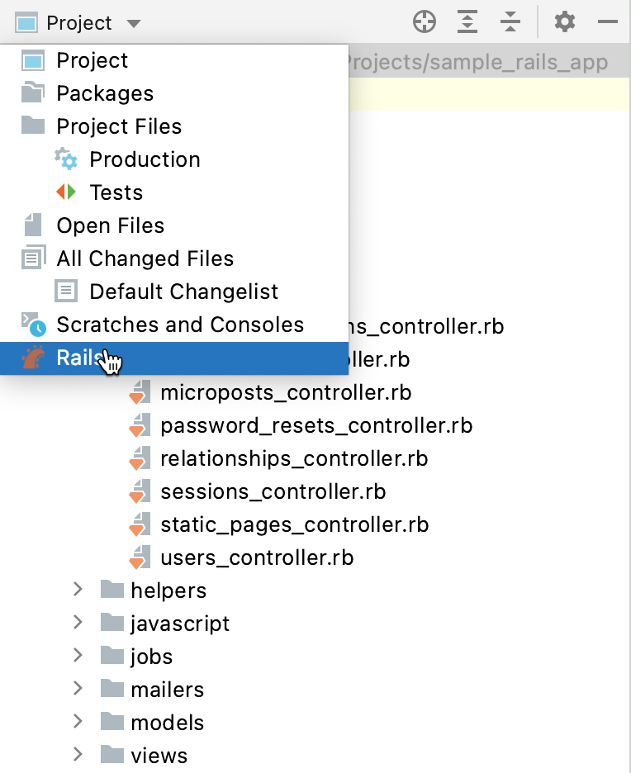Click the Collapse All icon in toolbar

pos(510,22)
